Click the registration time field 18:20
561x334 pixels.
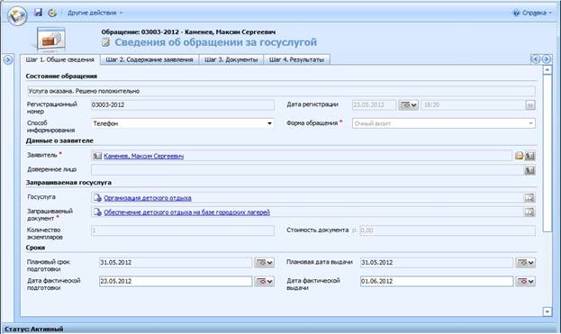[x=472, y=104]
